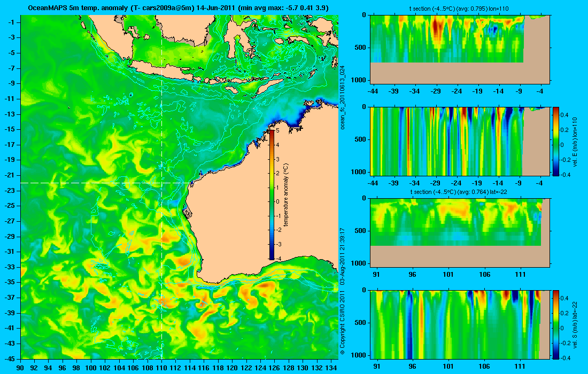Click the white dashed horizontal line at latitude -22
This screenshot has height=374, width=588.
pyautogui.click(x=107, y=183)
